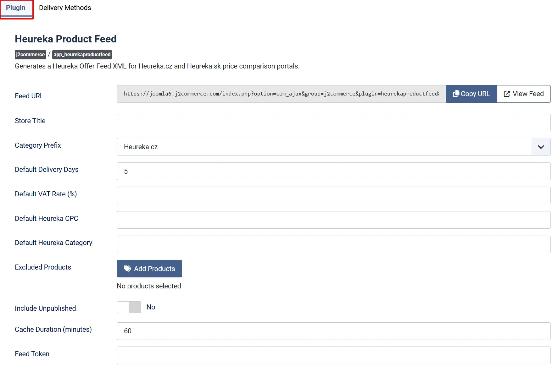Focus the Feed Token input field
558x366 pixels.
coord(333,355)
